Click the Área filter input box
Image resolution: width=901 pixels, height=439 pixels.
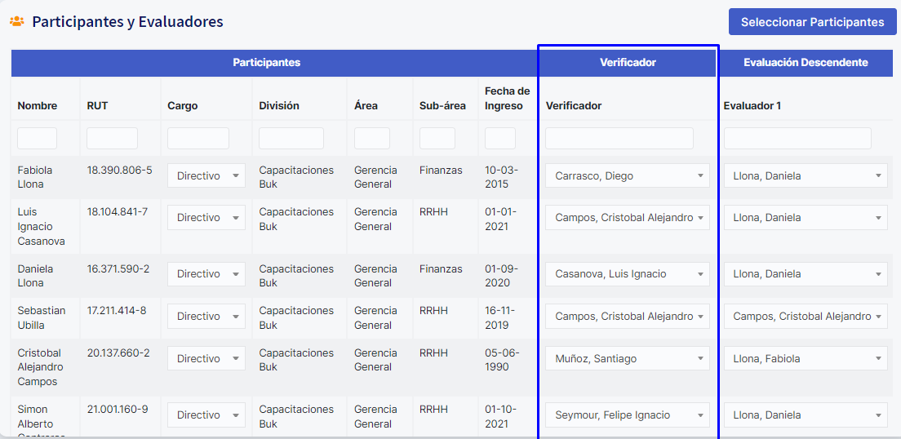[371, 139]
